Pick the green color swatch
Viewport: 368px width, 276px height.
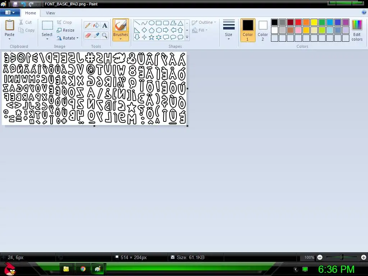point(322,22)
